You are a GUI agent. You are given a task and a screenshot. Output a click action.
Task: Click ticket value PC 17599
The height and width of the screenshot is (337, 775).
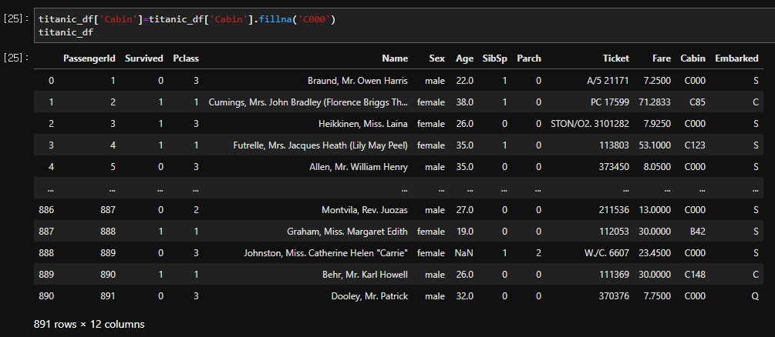click(x=610, y=102)
